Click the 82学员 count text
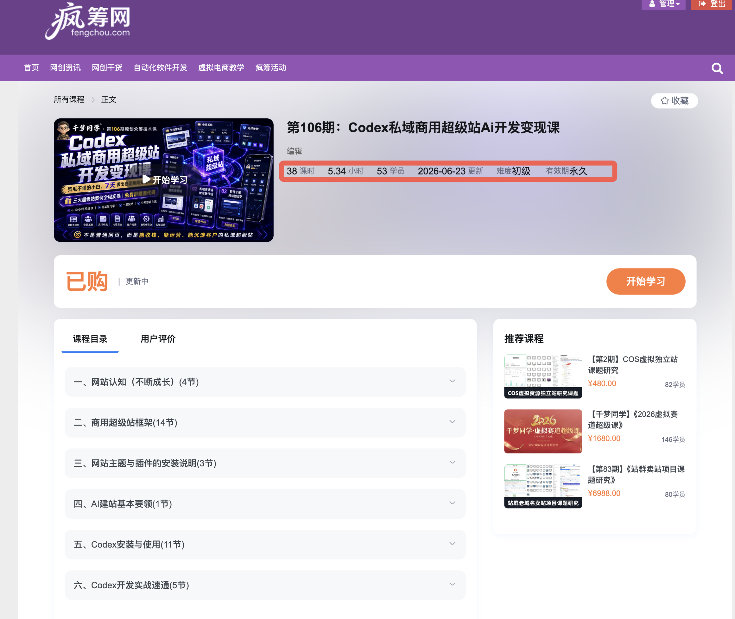The height and width of the screenshot is (619, 735). tap(675, 385)
